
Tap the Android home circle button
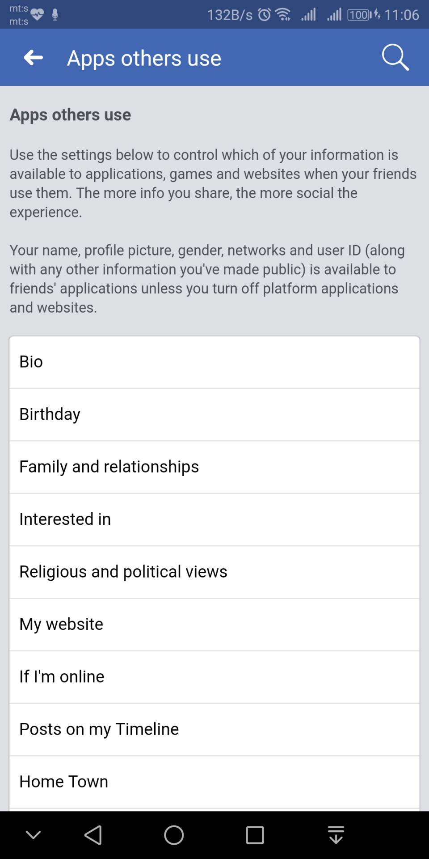(174, 835)
